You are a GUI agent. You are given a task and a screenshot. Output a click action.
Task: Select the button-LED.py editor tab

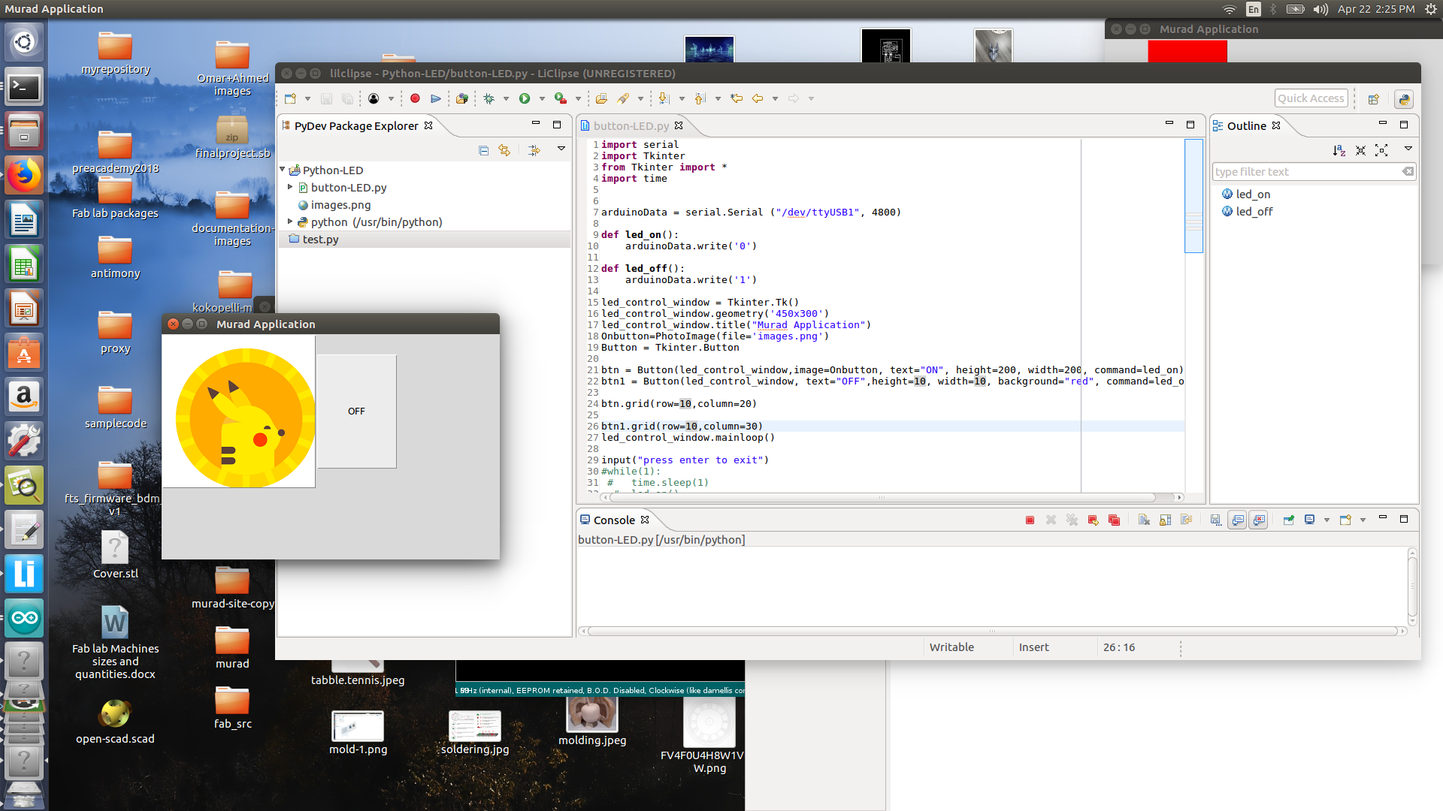click(631, 125)
